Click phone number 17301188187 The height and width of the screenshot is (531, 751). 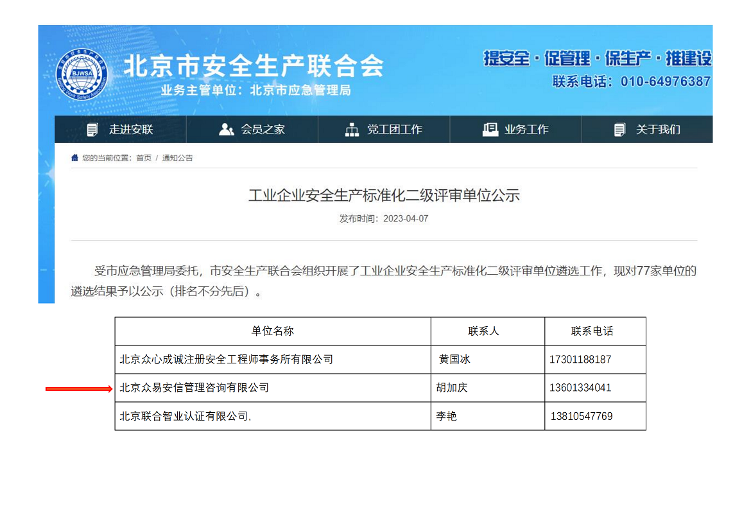click(x=580, y=360)
